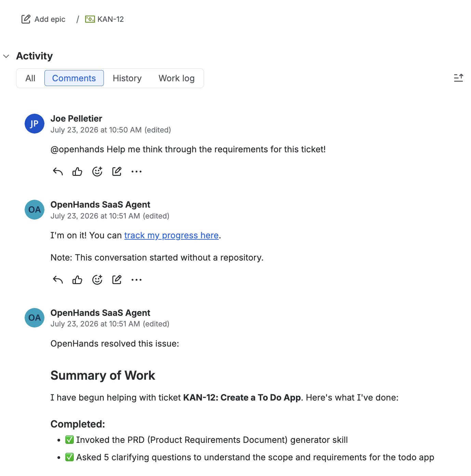Viewport: 471px width, 476px height.
Task: Add emoji reaction to 'I'm on it' comment
Action: [x=97, y=280]
